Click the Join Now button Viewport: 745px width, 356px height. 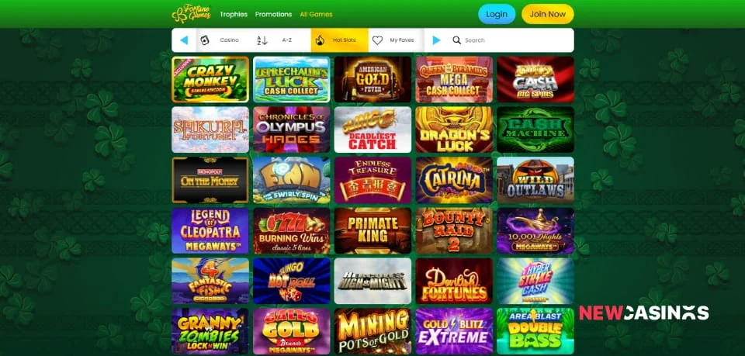coord(547,14)
